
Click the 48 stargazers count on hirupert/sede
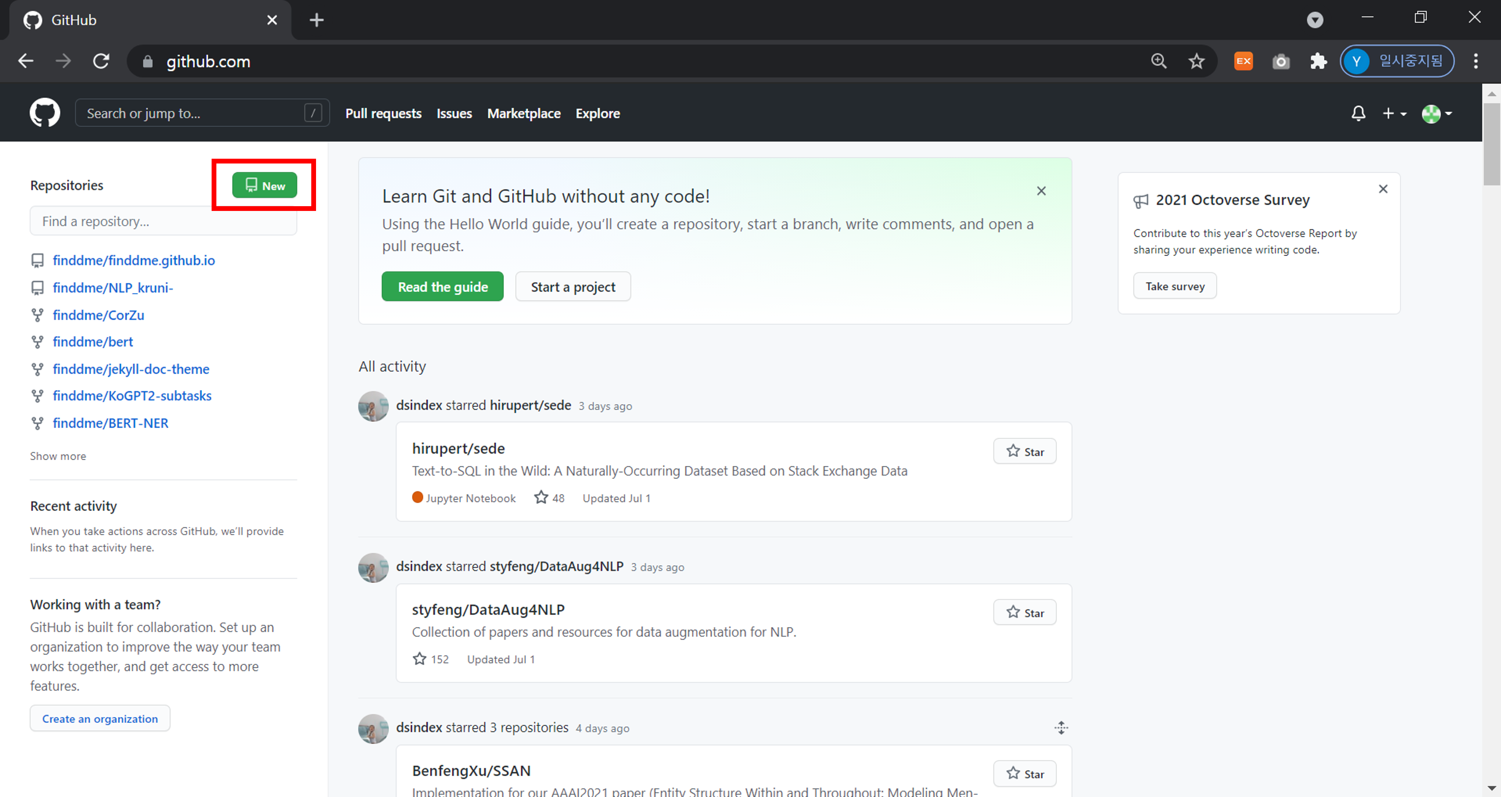point(549,498)
